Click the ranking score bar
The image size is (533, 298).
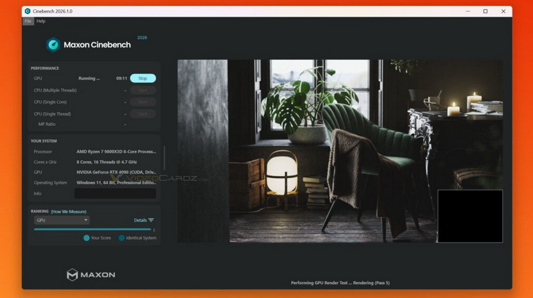[x=92, y=229]
